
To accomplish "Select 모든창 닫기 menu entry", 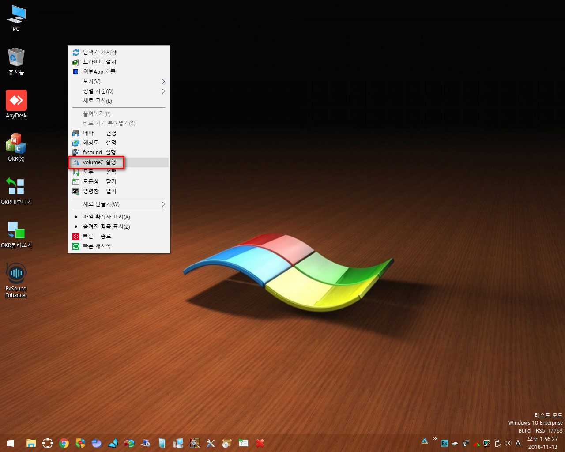I will [x=119, y=181].
